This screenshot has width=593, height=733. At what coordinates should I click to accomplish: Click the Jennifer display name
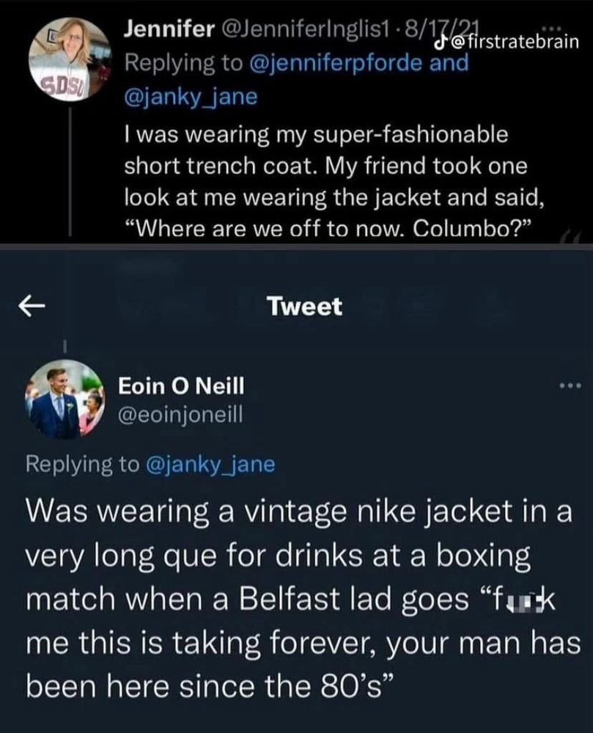coord(169,29)
